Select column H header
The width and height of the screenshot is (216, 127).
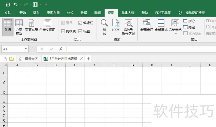click(x=152, y=65)
